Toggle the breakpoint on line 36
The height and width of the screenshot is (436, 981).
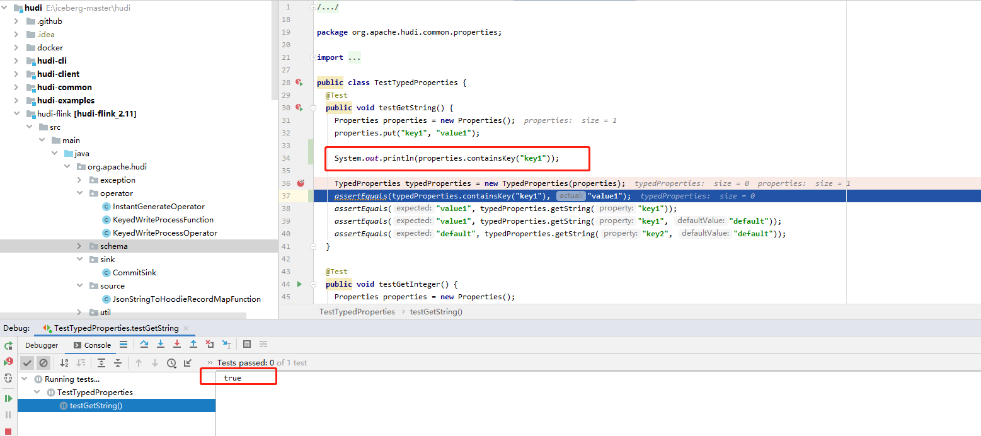301,183
